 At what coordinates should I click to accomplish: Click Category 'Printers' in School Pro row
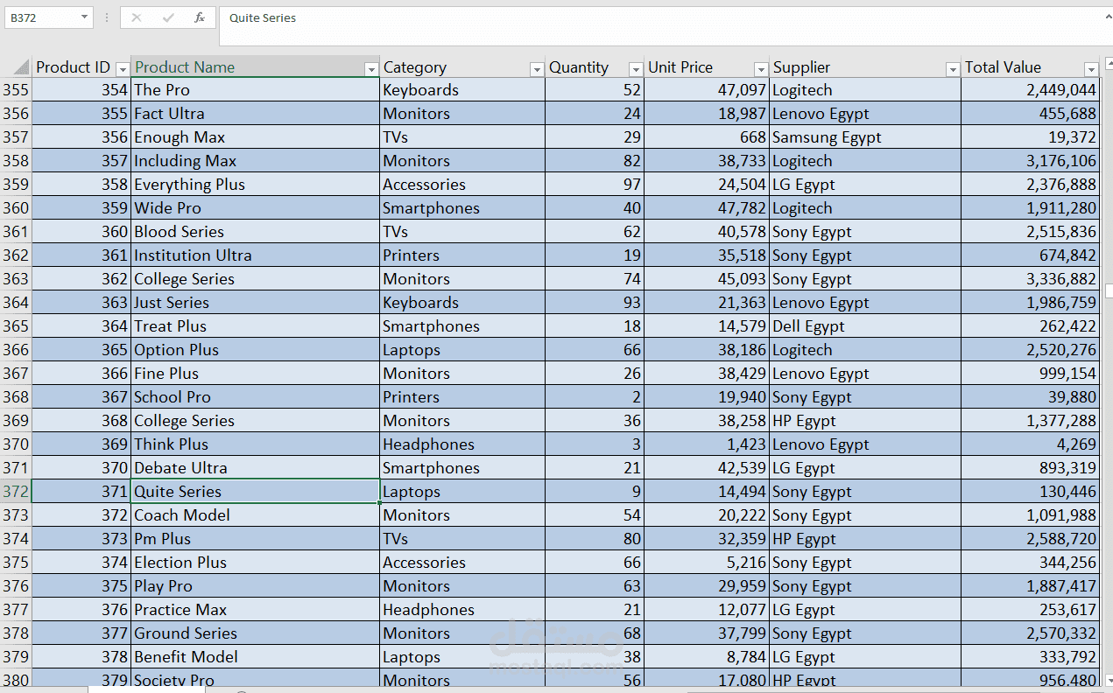pyautogui.click(x=462, y=397)
